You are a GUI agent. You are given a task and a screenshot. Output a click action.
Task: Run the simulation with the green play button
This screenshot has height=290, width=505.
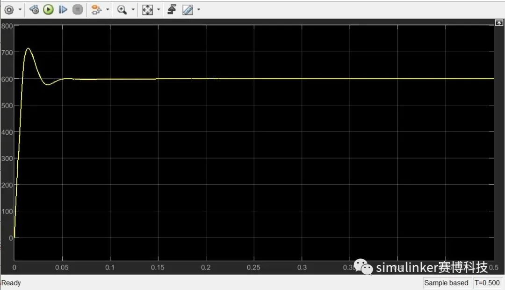48,10
